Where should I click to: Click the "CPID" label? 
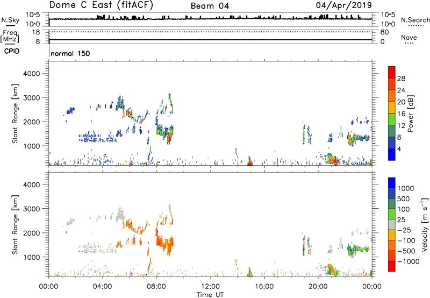click(x=12, y=51)
